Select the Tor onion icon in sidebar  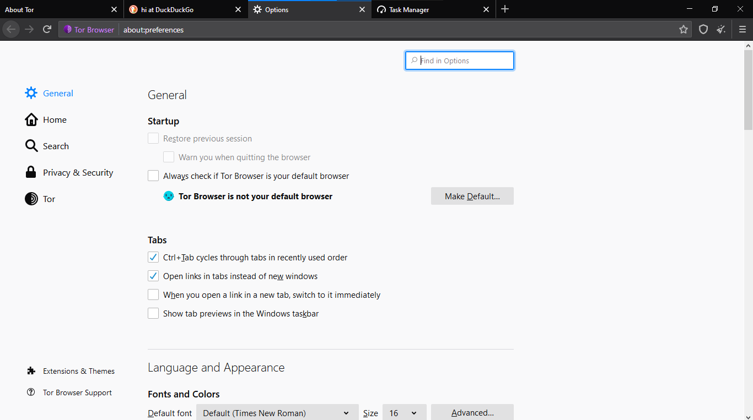(31, 199)
